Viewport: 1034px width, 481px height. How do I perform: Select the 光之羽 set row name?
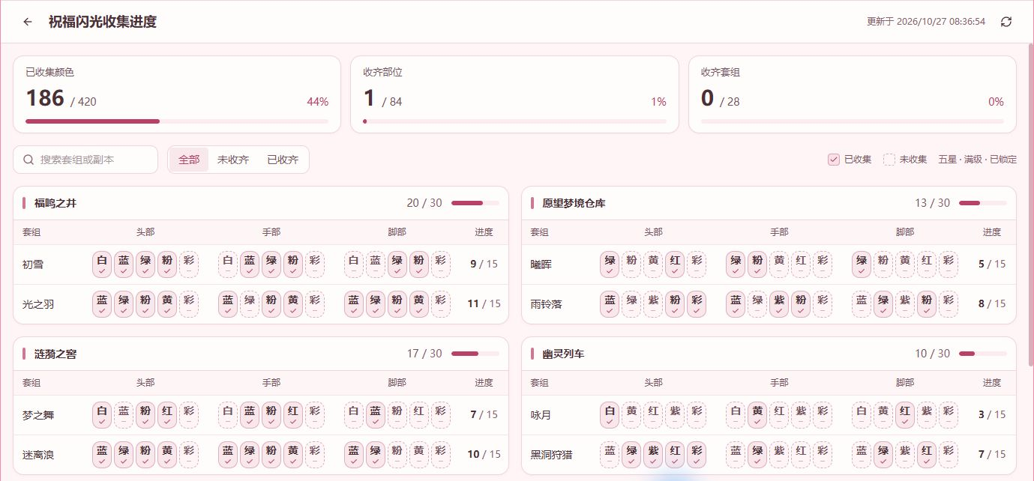pos(38,304)
